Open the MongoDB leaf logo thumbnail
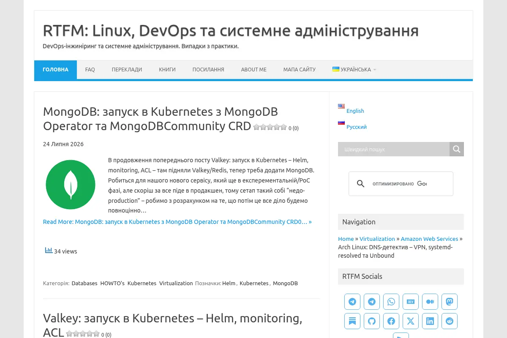The height and width of the screenshot is (338, 507). point(71,185)
